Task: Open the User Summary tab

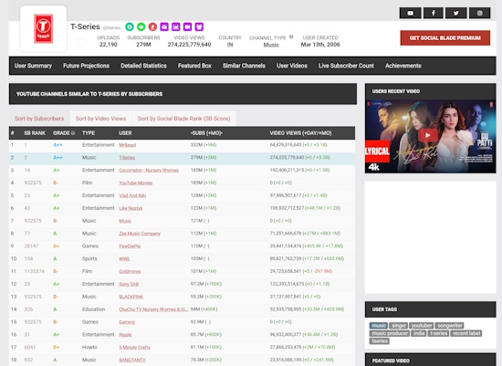Action: click(x=33, y=66)
